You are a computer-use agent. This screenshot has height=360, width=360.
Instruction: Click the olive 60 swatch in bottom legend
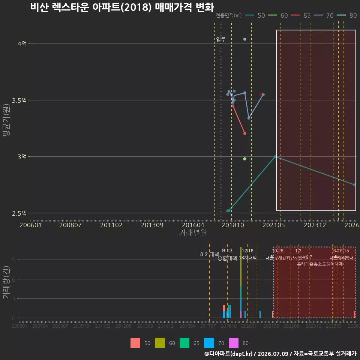[x=160, y=343]
